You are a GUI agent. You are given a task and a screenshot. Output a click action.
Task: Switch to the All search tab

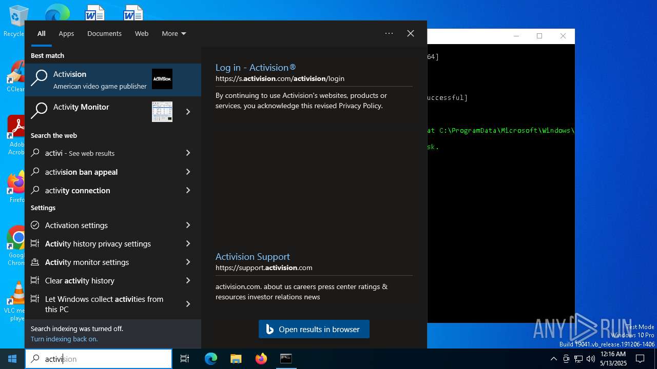[42, 33]
